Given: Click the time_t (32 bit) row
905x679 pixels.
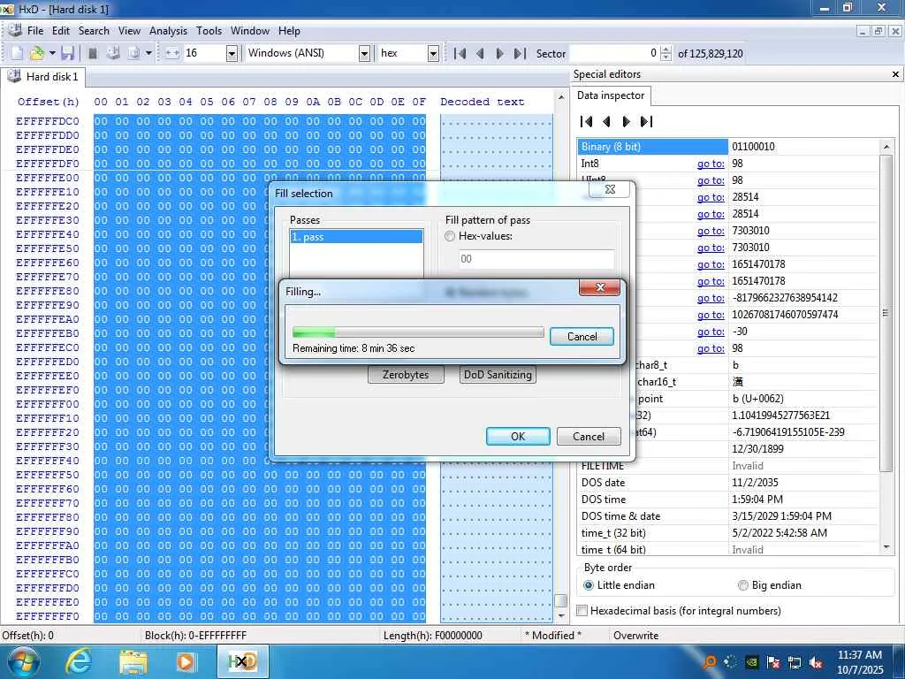Looking at the screenshot, I should click(728, 533).
